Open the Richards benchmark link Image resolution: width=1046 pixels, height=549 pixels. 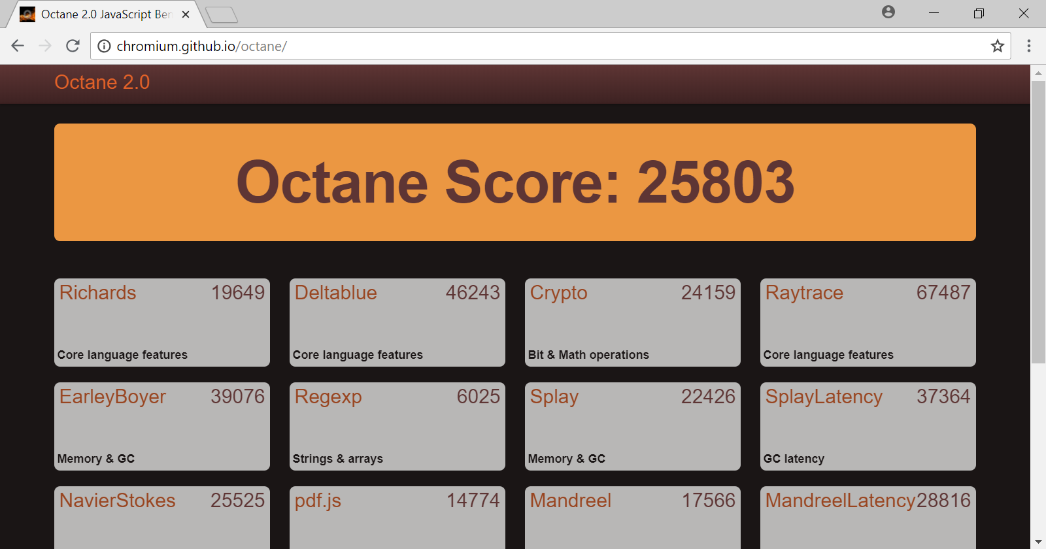click(x=98, y=293)
